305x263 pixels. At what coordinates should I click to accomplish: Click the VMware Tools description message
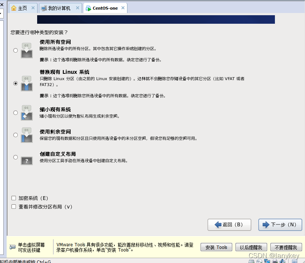tap(125, 247)
